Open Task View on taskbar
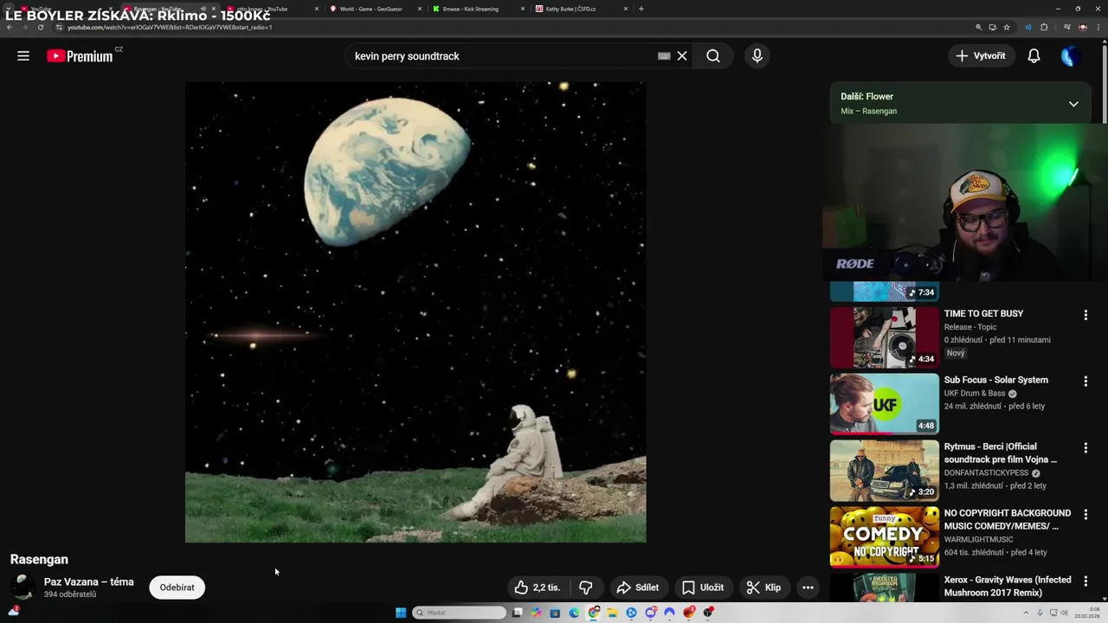The image size is (1108, 623). pyautogui.click(x=518, y=613)
